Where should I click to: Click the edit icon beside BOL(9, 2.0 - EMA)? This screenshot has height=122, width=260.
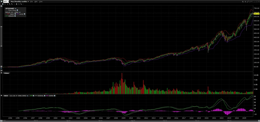20,12
